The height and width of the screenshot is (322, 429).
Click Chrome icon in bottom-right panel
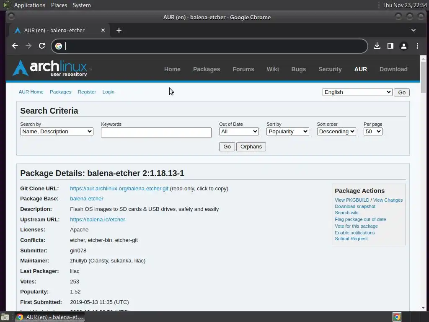(x=397, y=317)
